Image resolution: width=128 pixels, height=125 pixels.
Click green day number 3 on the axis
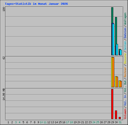click(16, 122)
